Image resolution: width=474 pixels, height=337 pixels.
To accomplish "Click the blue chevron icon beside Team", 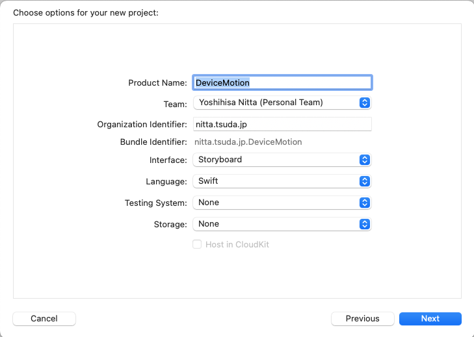I will [x=365, y=103].
